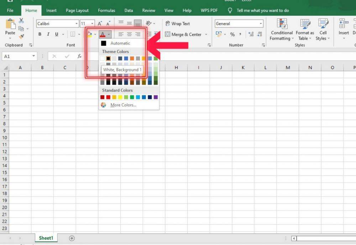Open Conditional Formatting menu
Image resolution: width=356 pixels, height=245 pixels.
[282, 30]
